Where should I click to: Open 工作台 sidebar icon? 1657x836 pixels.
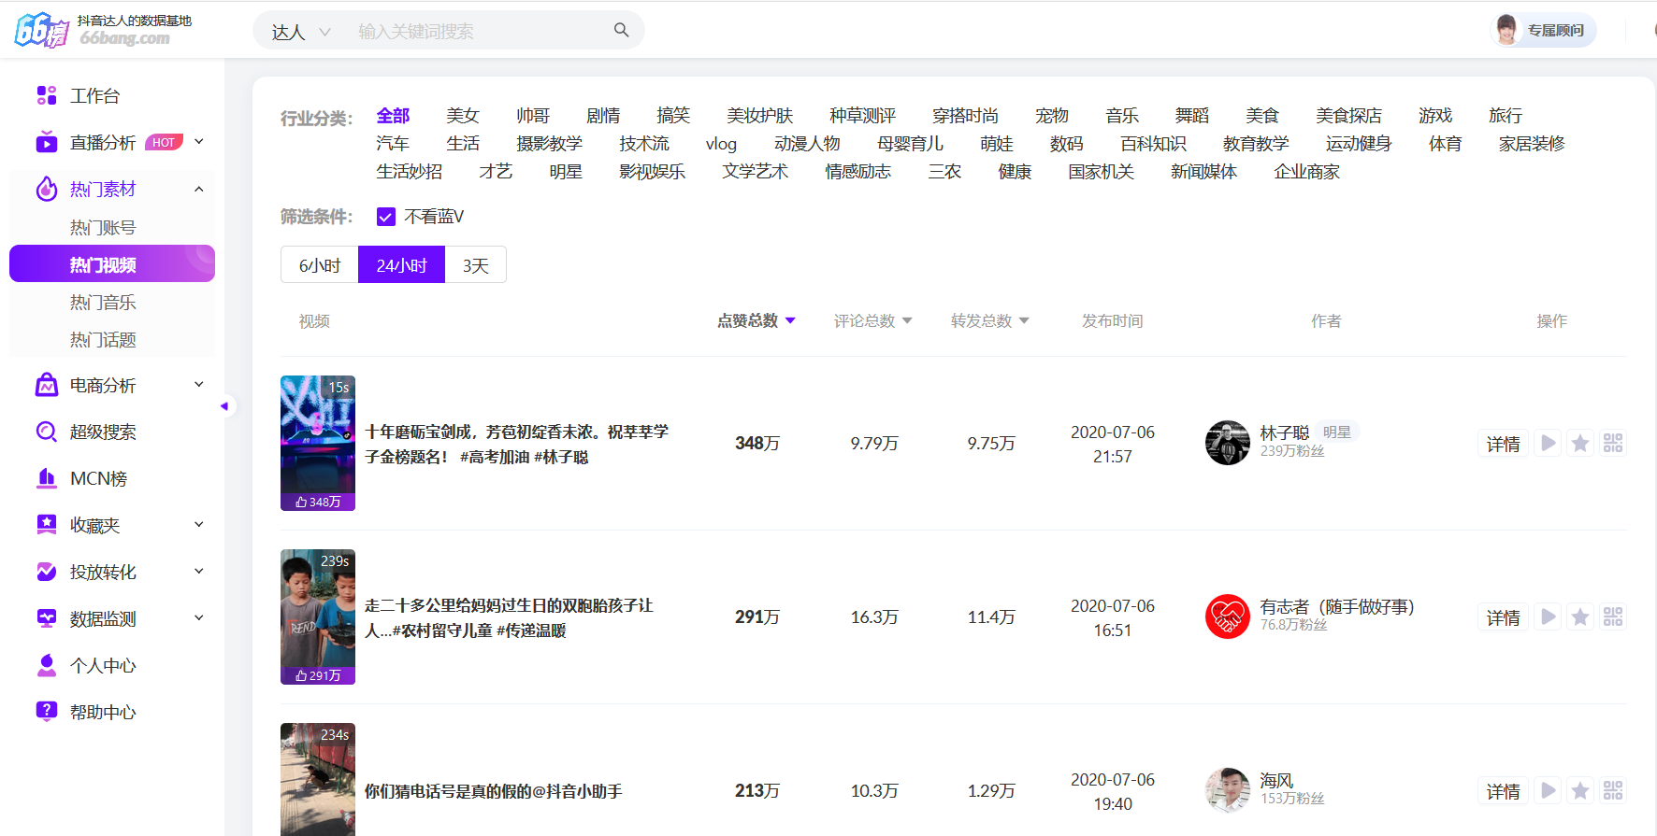coord(46,95)
